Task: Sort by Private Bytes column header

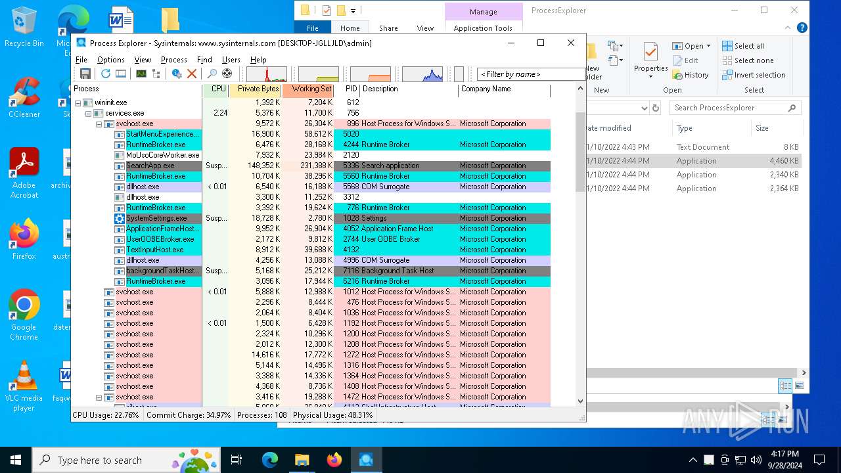Action: click(x=255, y=89)
